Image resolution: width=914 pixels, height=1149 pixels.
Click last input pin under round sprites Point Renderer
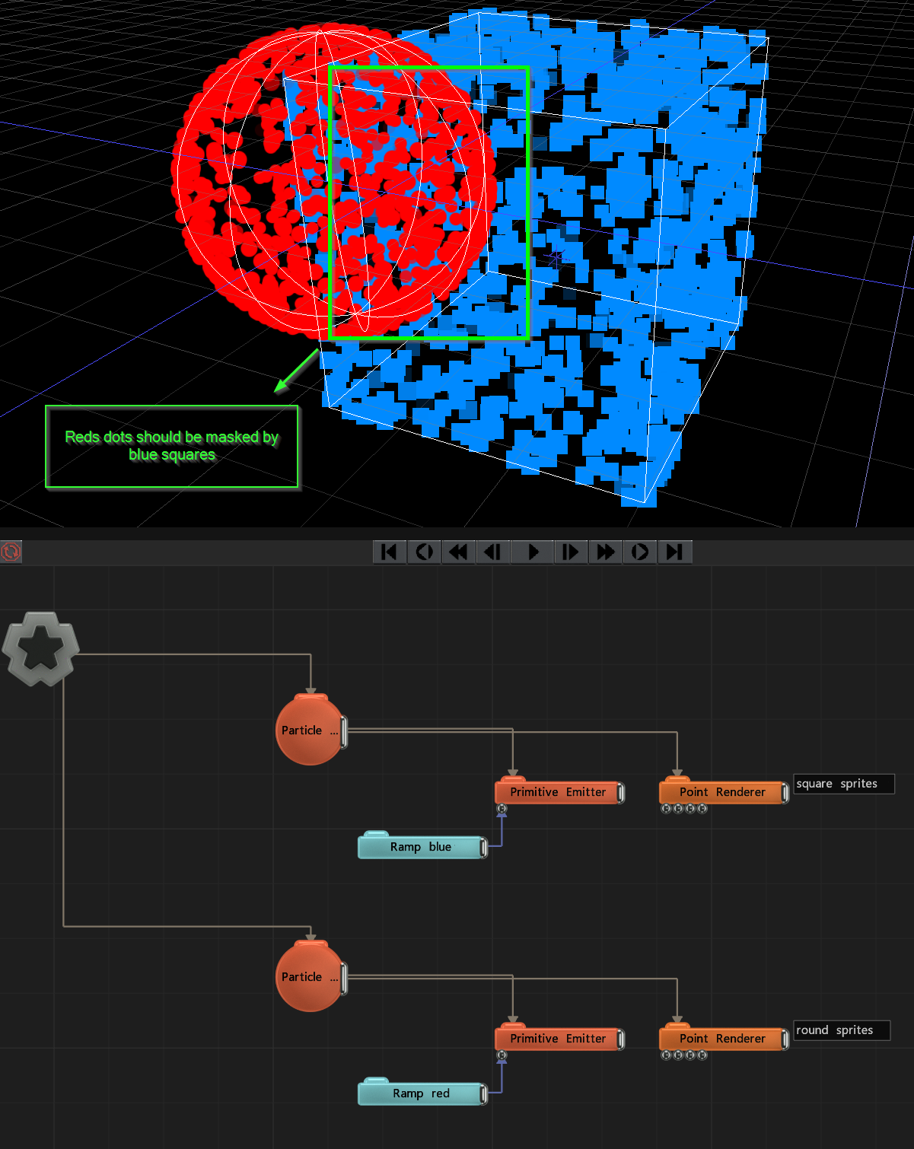click(702, 1055)
